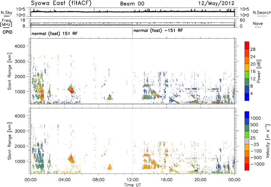Screen dimensions: 271x187
Task: Click 'normal (fast) -151 RF' CPID text
Action: coord(158,31)
